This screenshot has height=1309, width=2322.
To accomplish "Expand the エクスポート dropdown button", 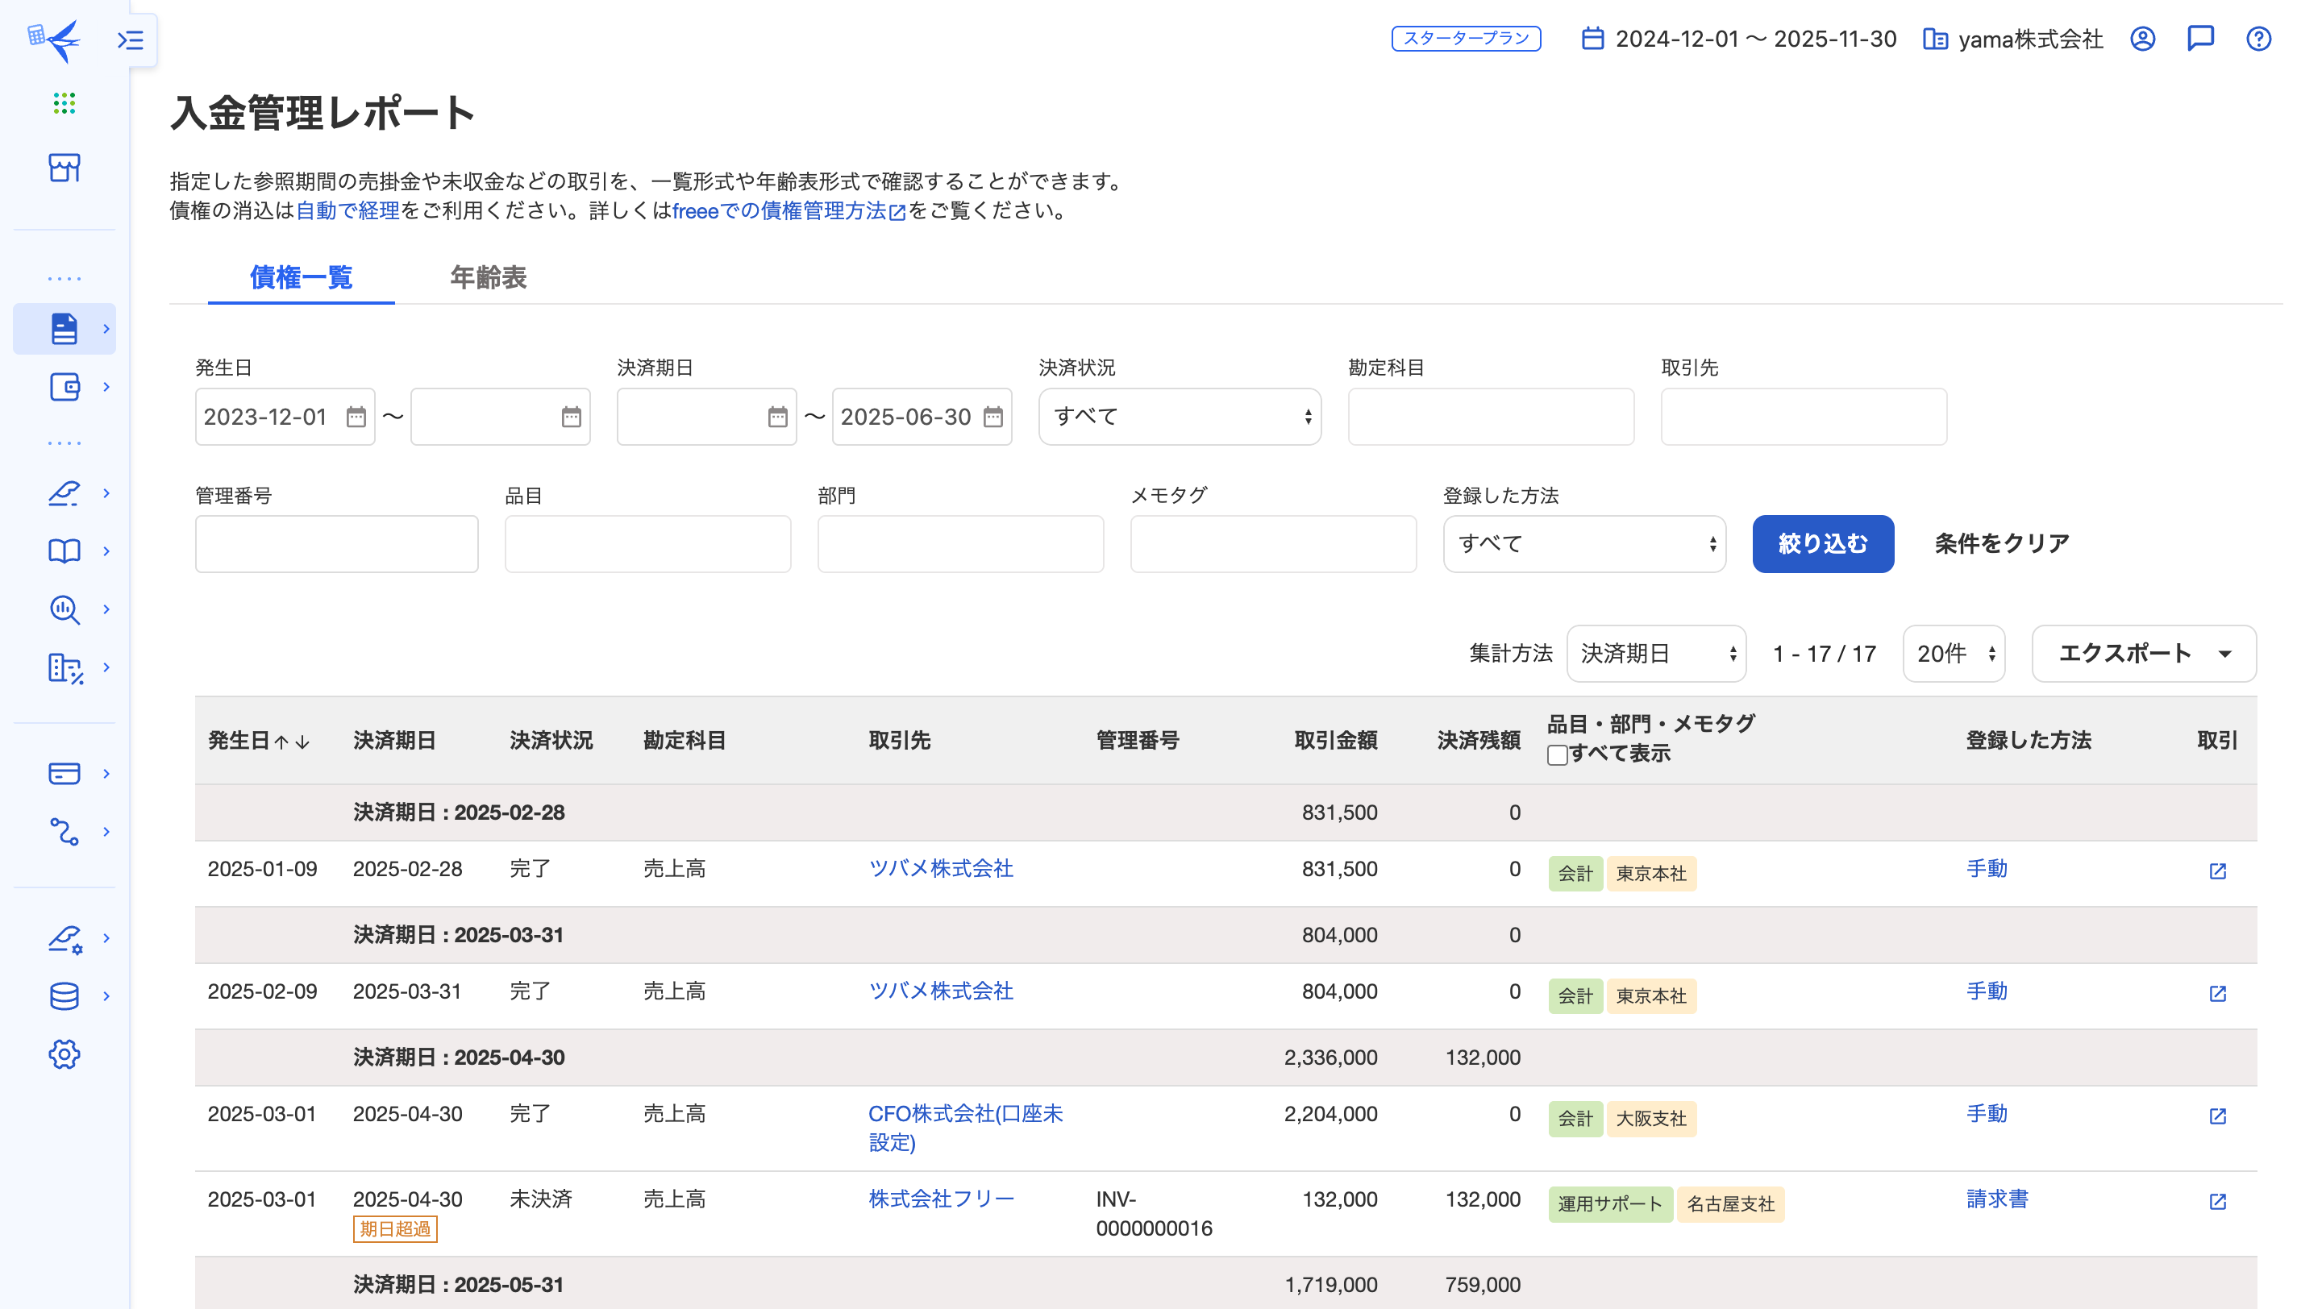I will tap(2144, 653).
